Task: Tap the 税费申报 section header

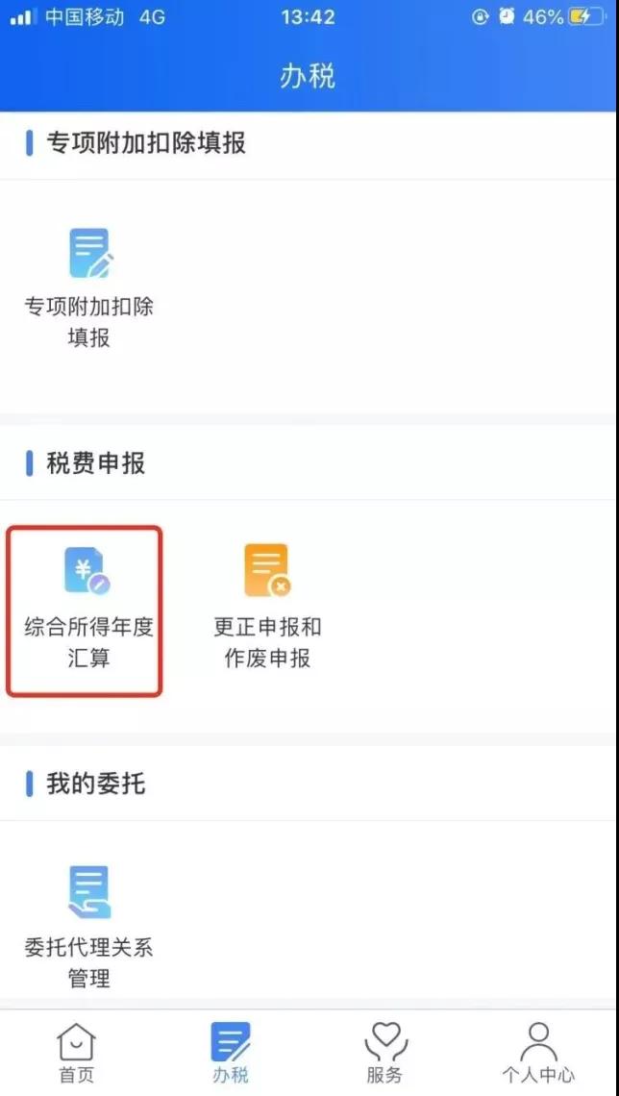Action: (x=96, y=463)
